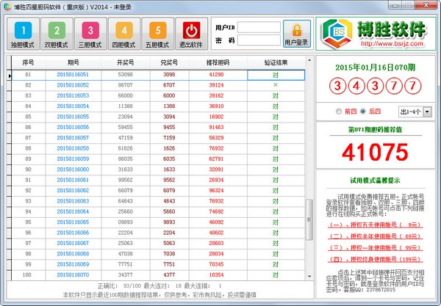441x306 pixels.
Task: Click the 开奖号 column header
Action: tap(126, 62)
